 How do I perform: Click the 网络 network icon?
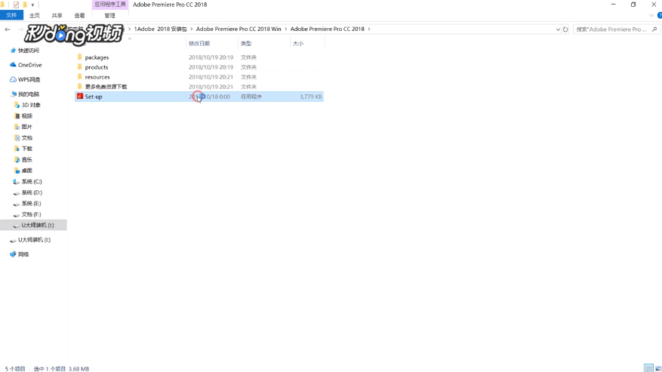(13, 254)
